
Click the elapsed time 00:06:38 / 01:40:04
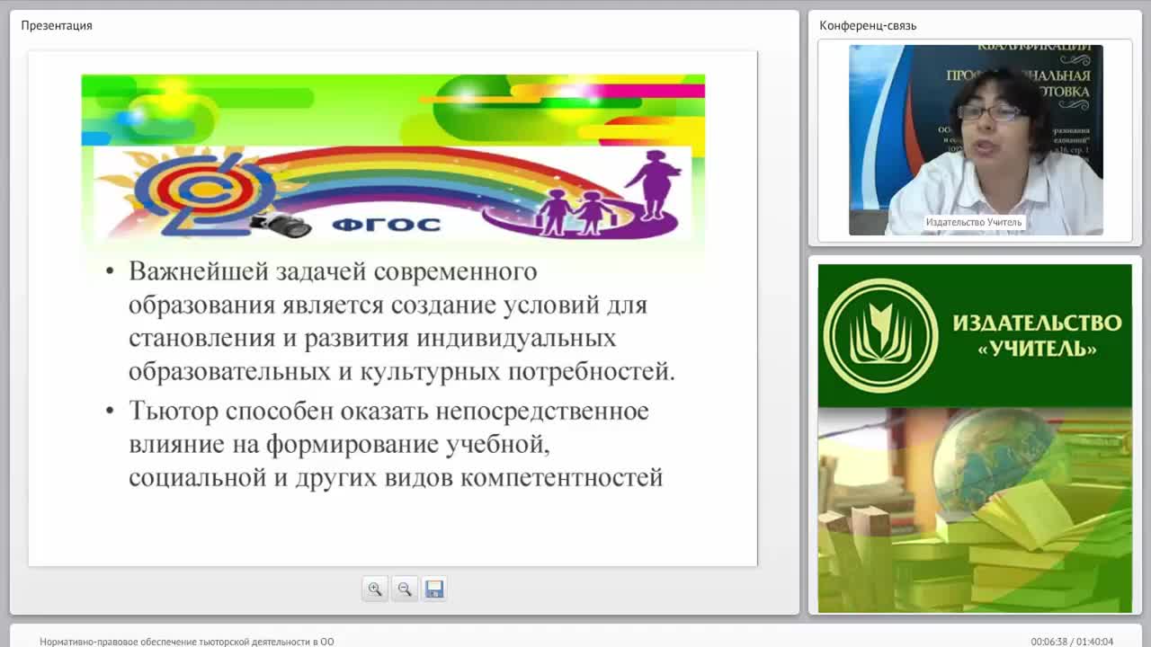[1072, 642]
